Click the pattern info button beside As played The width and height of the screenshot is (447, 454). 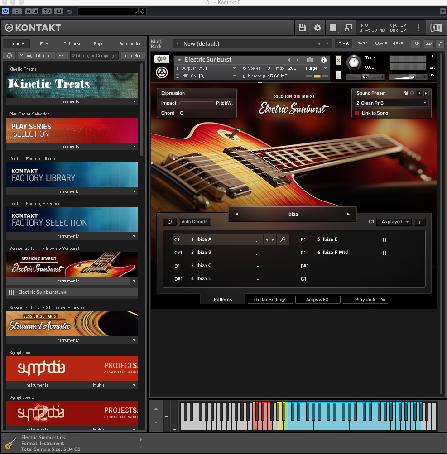click(419, 222)
